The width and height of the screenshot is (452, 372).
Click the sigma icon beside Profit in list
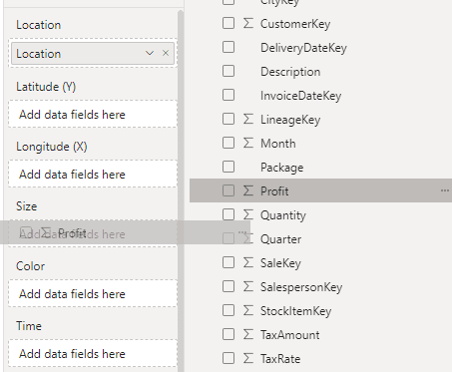248,190
